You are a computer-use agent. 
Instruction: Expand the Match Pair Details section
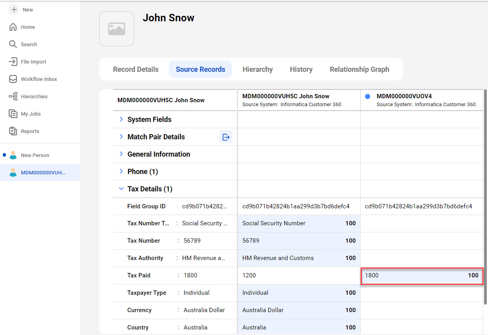coord(121,137)
